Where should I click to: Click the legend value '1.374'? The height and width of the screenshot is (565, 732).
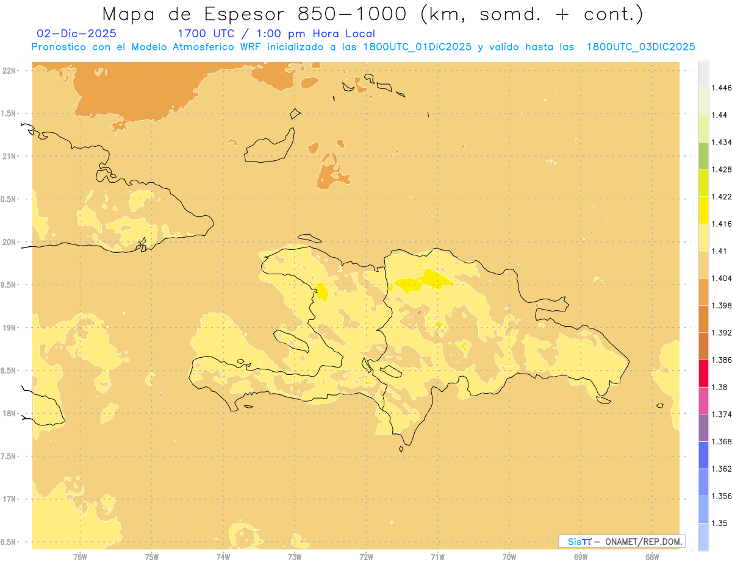[721, 414]
